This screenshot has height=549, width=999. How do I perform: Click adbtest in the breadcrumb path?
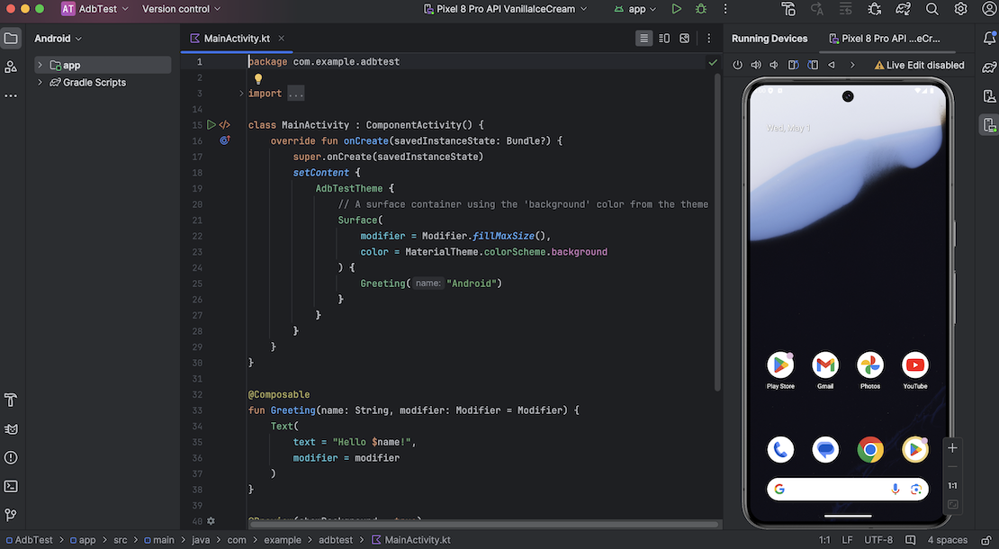(x=336, y=540)
